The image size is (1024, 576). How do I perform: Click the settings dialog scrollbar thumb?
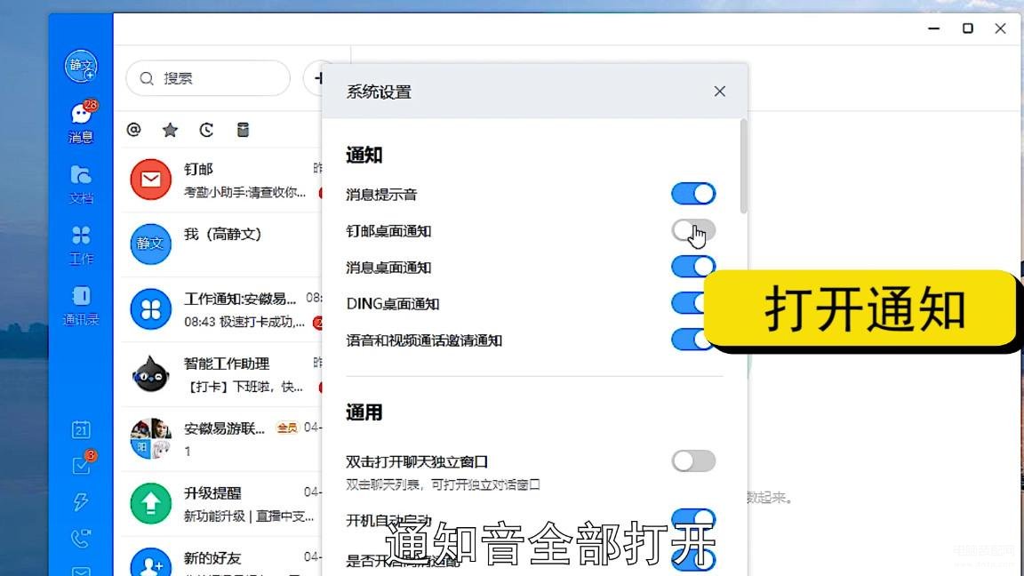click(x=744, y=166)
